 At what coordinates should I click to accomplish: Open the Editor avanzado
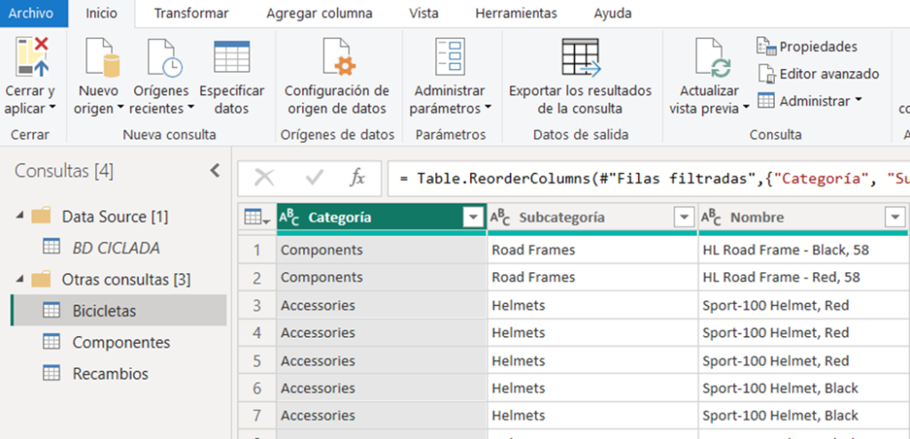pos(818,74)
